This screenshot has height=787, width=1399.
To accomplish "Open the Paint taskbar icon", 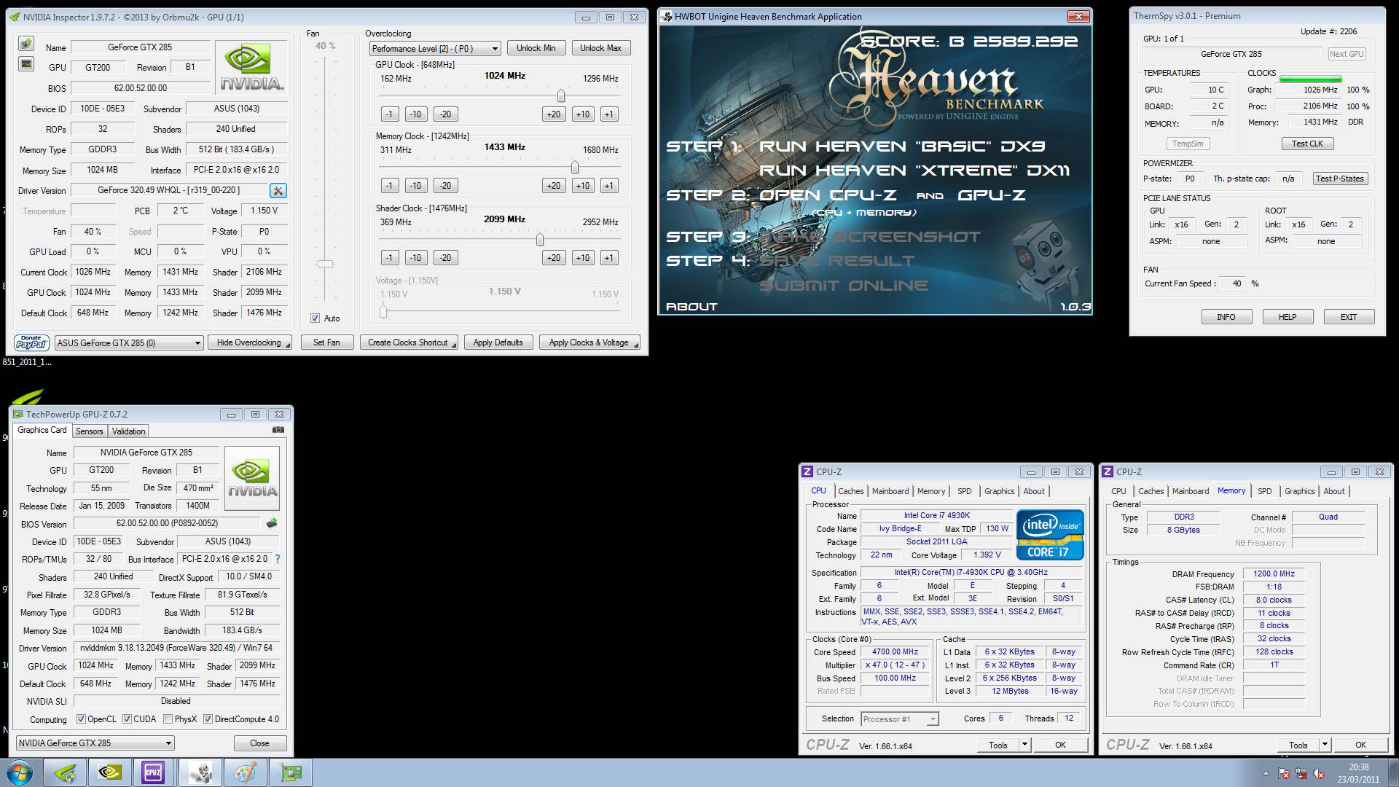I will [x=246, y=772].
